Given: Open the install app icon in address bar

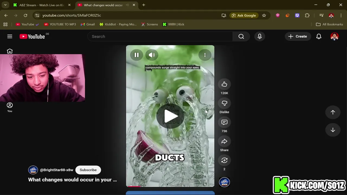Looking at the screenshot, I should [x=224, y=15].
